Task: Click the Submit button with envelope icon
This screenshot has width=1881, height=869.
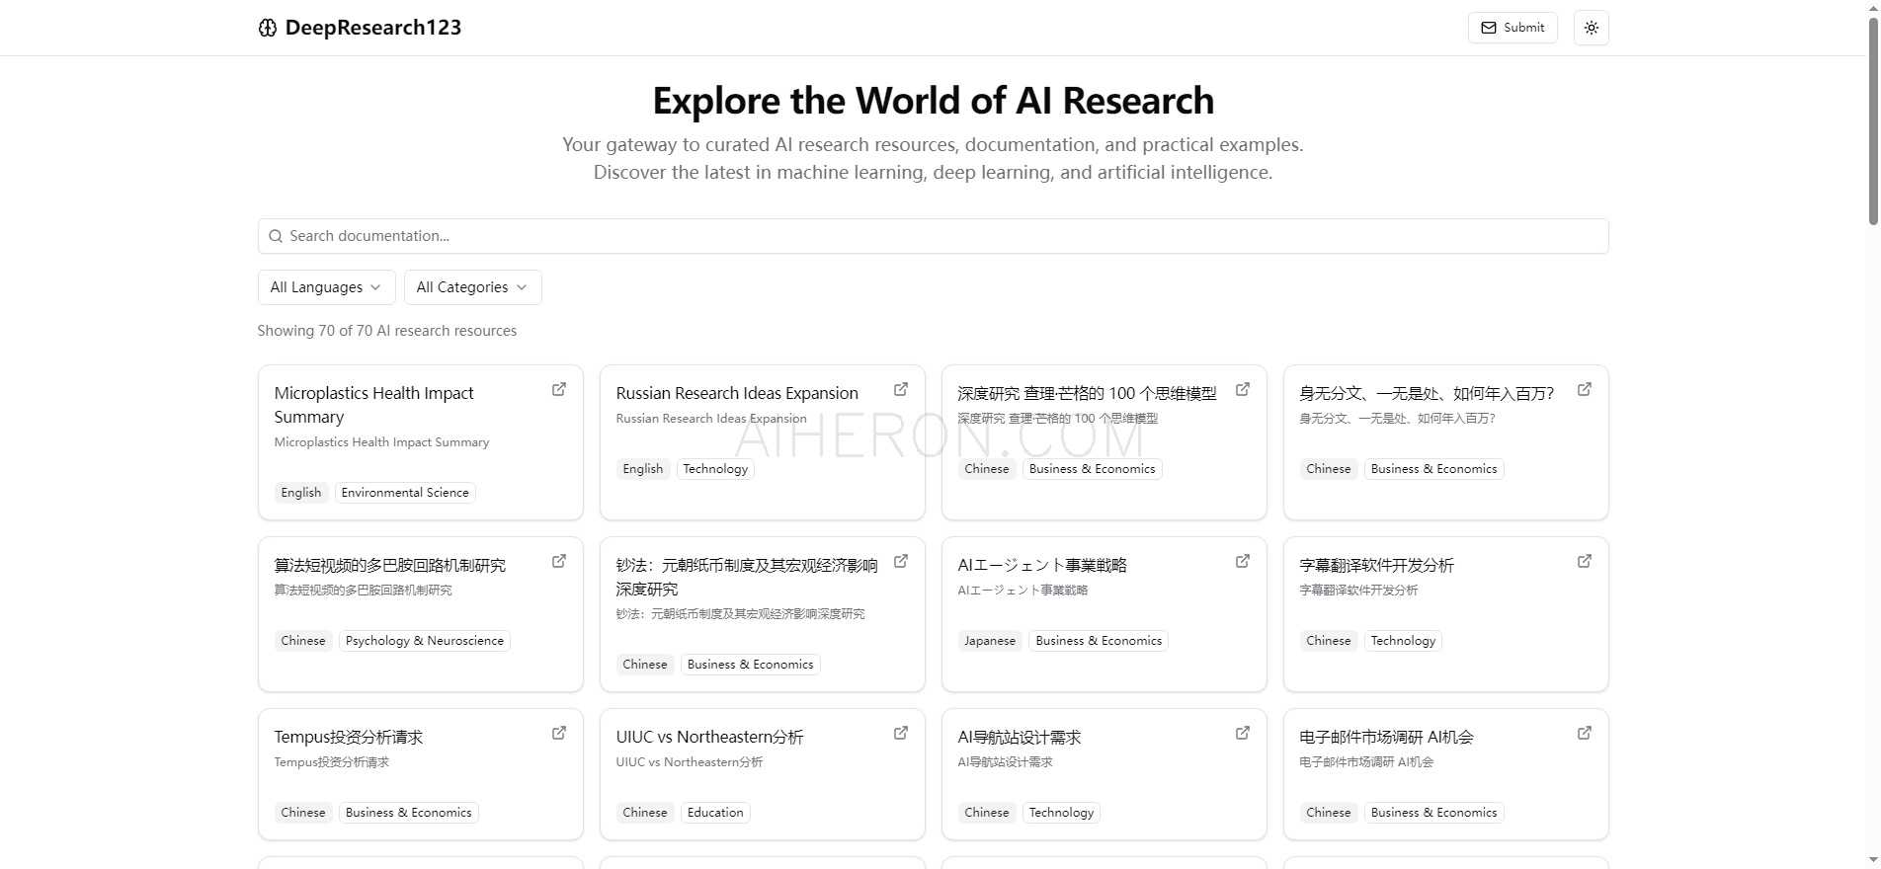Action: pos(1513,28)
